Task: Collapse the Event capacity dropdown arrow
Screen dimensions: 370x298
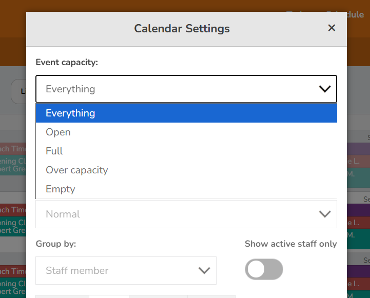Action: pos(324,89)
